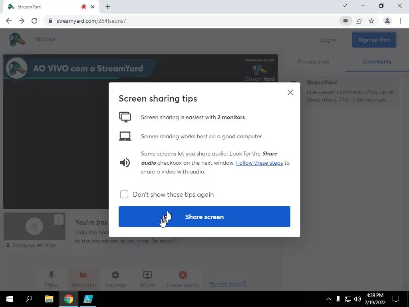Image resolution: width=409 pixels, height=307 pixels.
Task: Click the padlock site info icon
Action: [50, 21]
